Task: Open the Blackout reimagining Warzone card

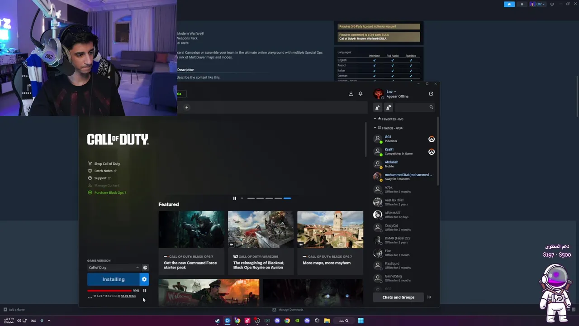Action: pos(261,243)
